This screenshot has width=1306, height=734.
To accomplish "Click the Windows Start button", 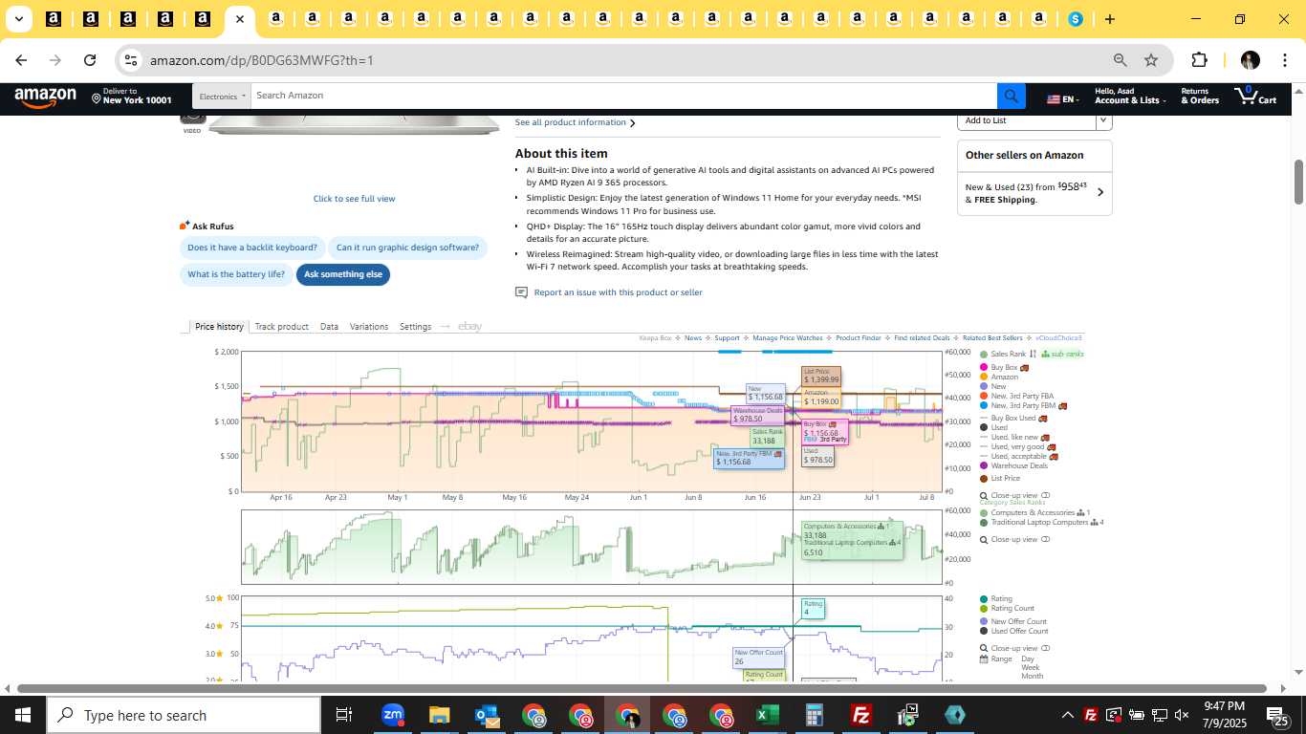I will [x=23, y=715].
